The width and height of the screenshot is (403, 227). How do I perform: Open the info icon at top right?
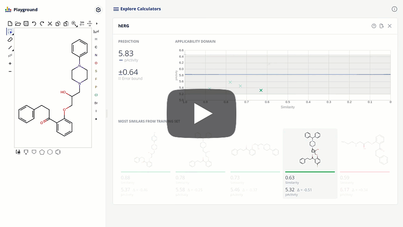click(x=394, y=9)
